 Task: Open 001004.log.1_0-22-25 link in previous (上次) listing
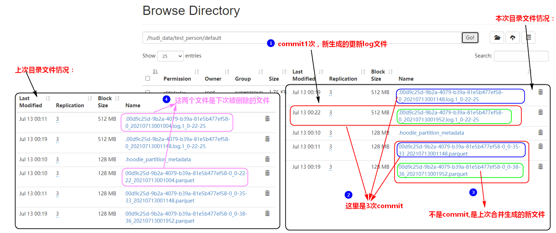pyautogui.click(x=178, y=123)
